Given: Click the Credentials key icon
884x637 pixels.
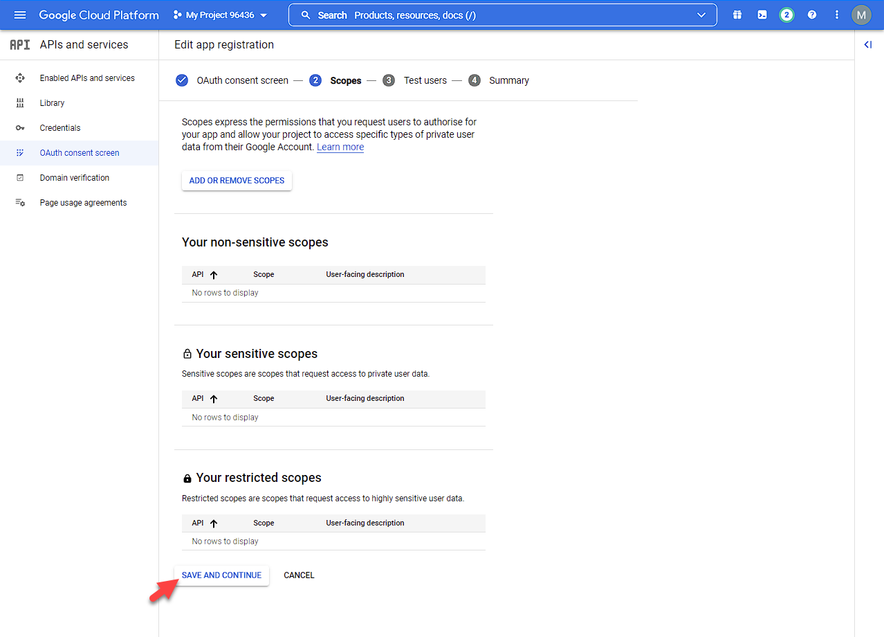Looking at the screenshot, I should click(x=20, y=128).
